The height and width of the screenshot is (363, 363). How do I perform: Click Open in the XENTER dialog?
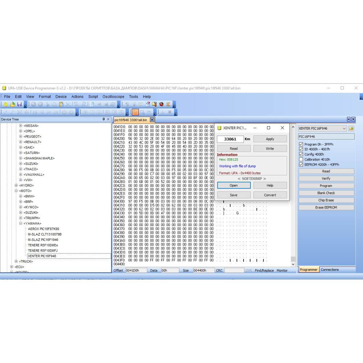coord(234,185)
